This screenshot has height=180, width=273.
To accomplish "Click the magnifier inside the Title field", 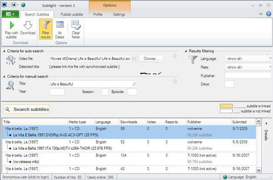I will [x=134, y=84].
